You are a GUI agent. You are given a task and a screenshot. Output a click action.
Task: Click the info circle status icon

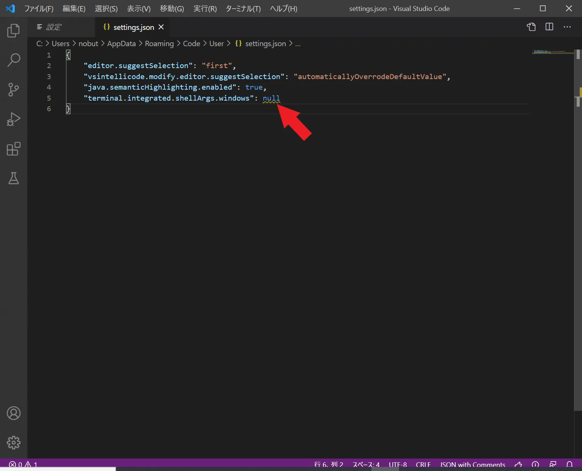tap(535, 465)
